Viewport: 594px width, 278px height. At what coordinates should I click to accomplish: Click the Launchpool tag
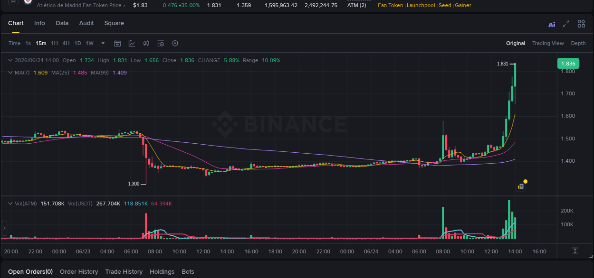coord(421,5)
